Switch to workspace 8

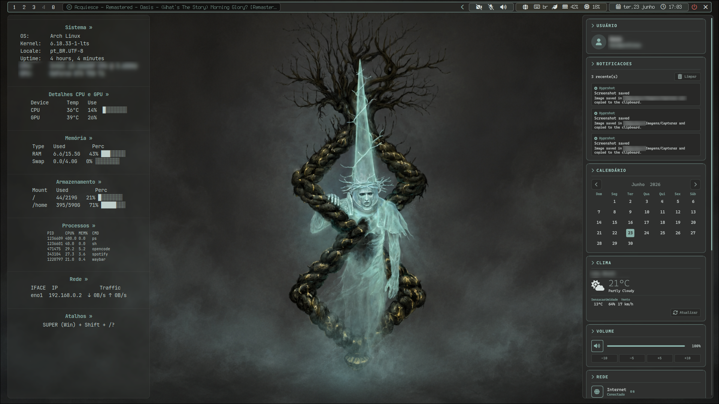click(53, 7)
